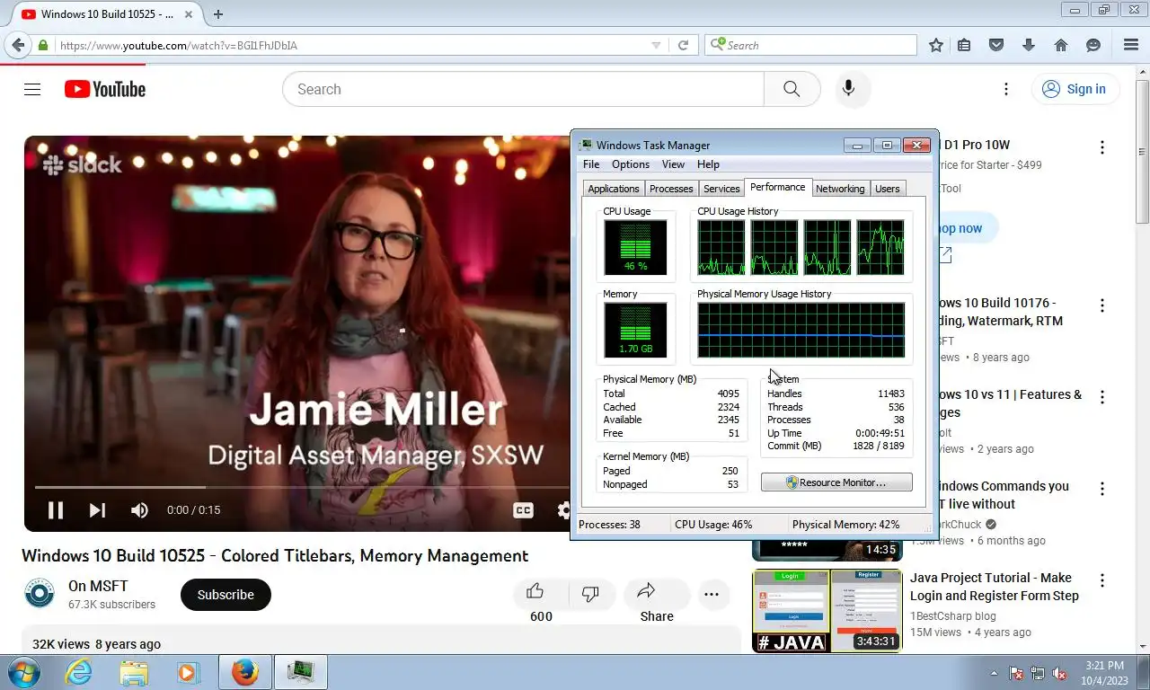The height and width of the screenshot is (690, 1150).
Task: Click the Firefox back arrow button
Action: [x=18, y=45]
